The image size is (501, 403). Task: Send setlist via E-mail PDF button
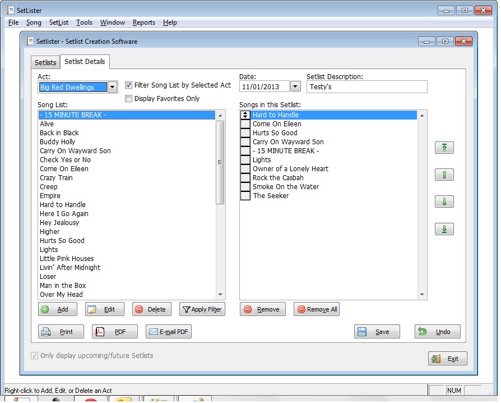(168, 332)
